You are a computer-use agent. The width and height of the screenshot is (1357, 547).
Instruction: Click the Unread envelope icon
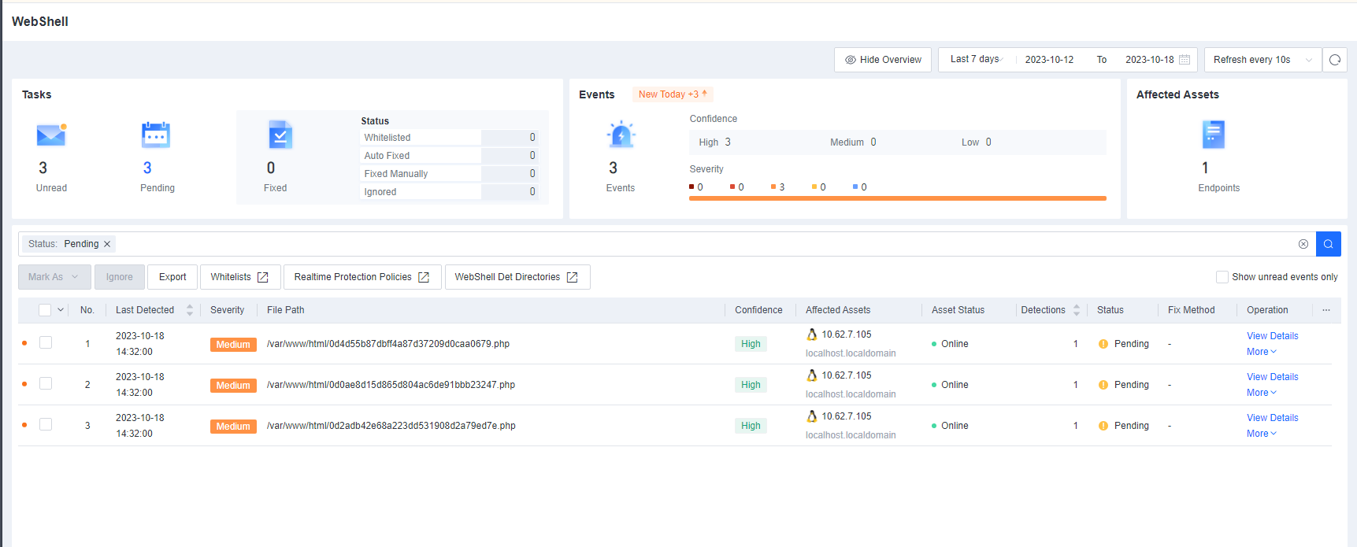51,135
